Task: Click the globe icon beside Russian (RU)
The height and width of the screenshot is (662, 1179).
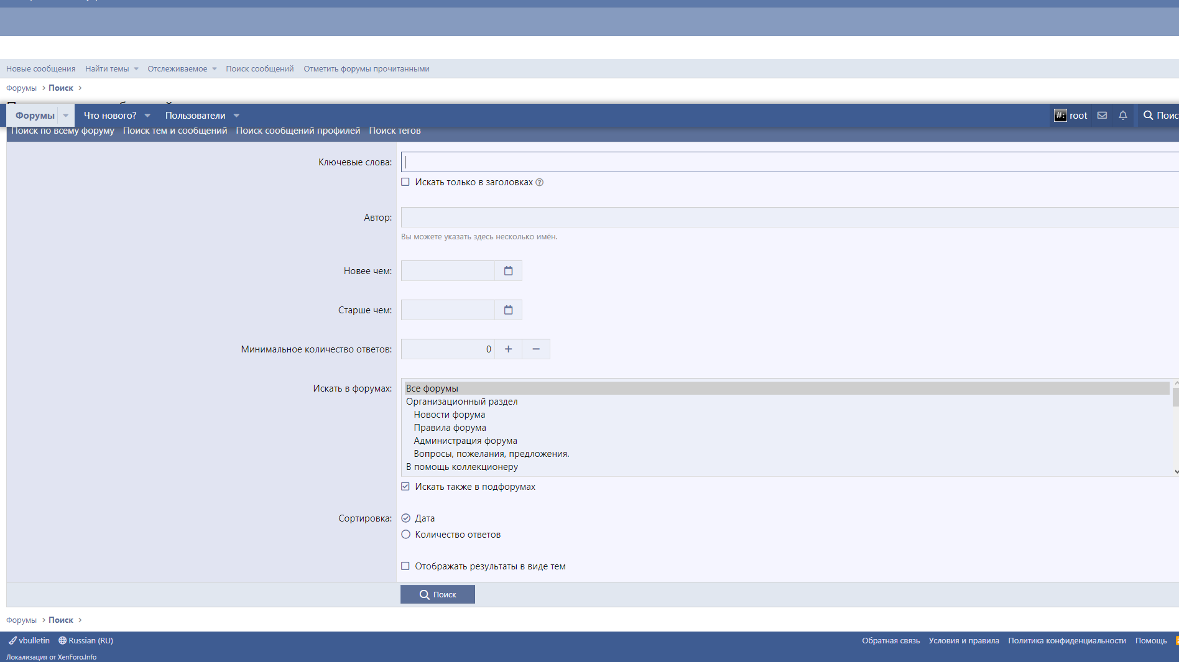Action: 62,640
